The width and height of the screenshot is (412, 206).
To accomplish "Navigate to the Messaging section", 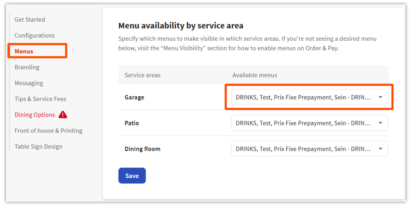I will point(29,83).
